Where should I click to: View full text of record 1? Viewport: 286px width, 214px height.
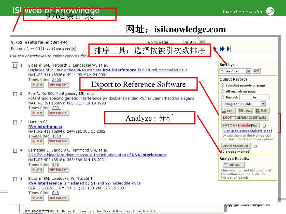59,85
